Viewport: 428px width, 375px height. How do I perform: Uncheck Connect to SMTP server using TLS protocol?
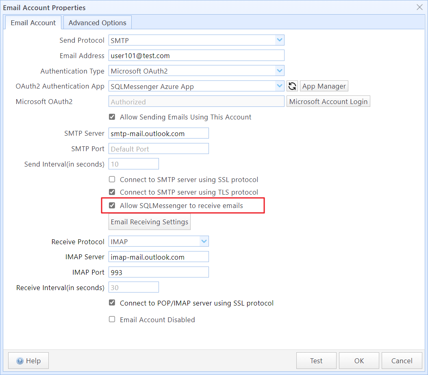112,192
